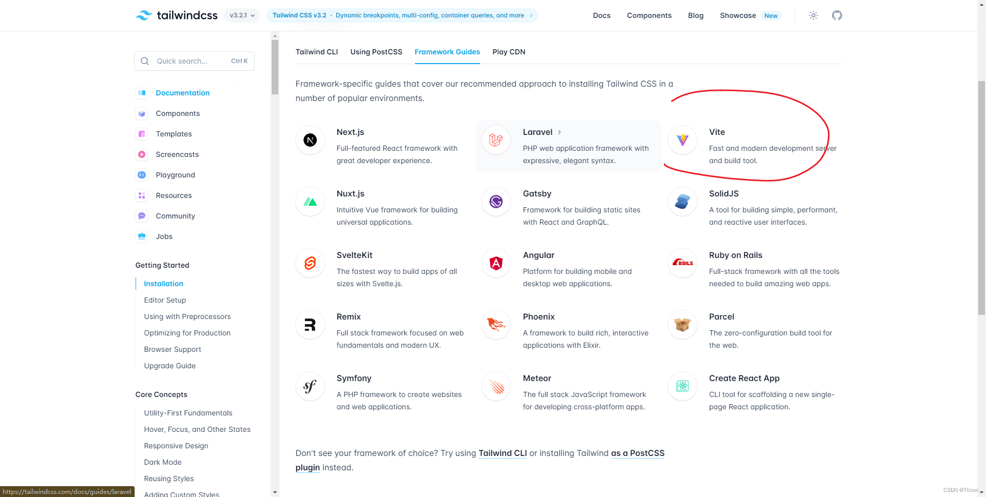Screen dimensions: 986x497
Task: Click the Next.js logo icon
Action: click(x=310, y=140)
